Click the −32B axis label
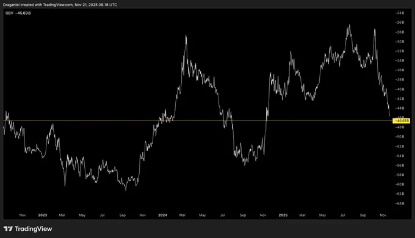Screen dimensions: 415x238 click(400, 51)
